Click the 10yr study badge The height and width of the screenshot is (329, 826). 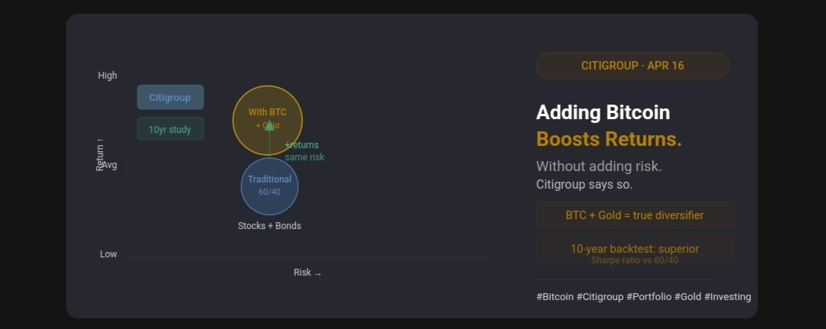click(x=170, y=129)
